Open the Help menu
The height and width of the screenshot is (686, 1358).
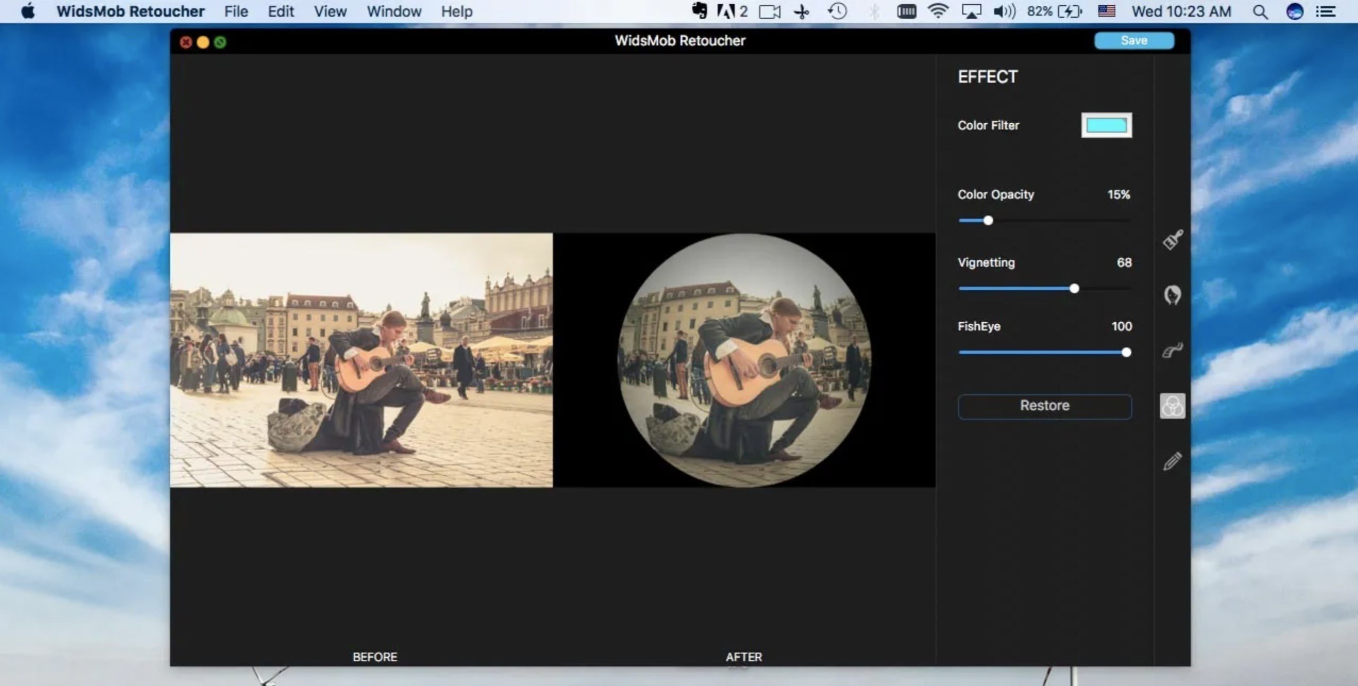[456, 12]
